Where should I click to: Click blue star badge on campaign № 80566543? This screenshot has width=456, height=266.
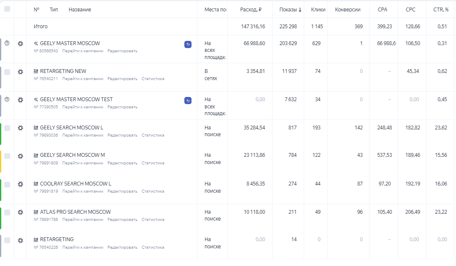[x=188, y=44]
